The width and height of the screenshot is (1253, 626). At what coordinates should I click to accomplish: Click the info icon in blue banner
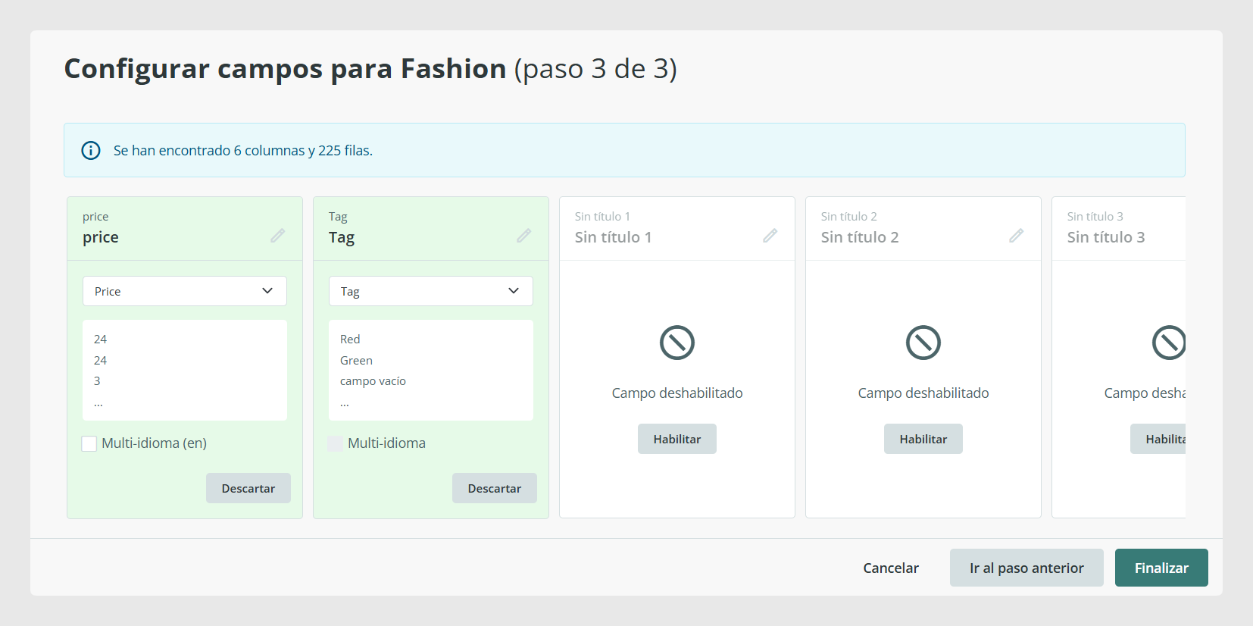click(91, 150)
